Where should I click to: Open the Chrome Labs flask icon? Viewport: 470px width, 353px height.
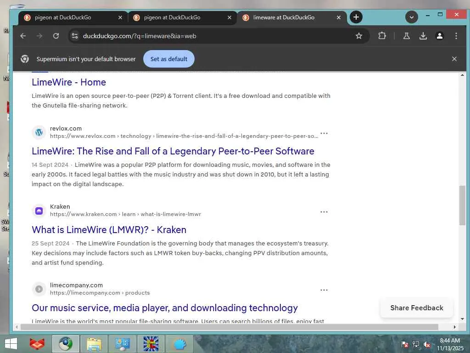click(407, 36)
